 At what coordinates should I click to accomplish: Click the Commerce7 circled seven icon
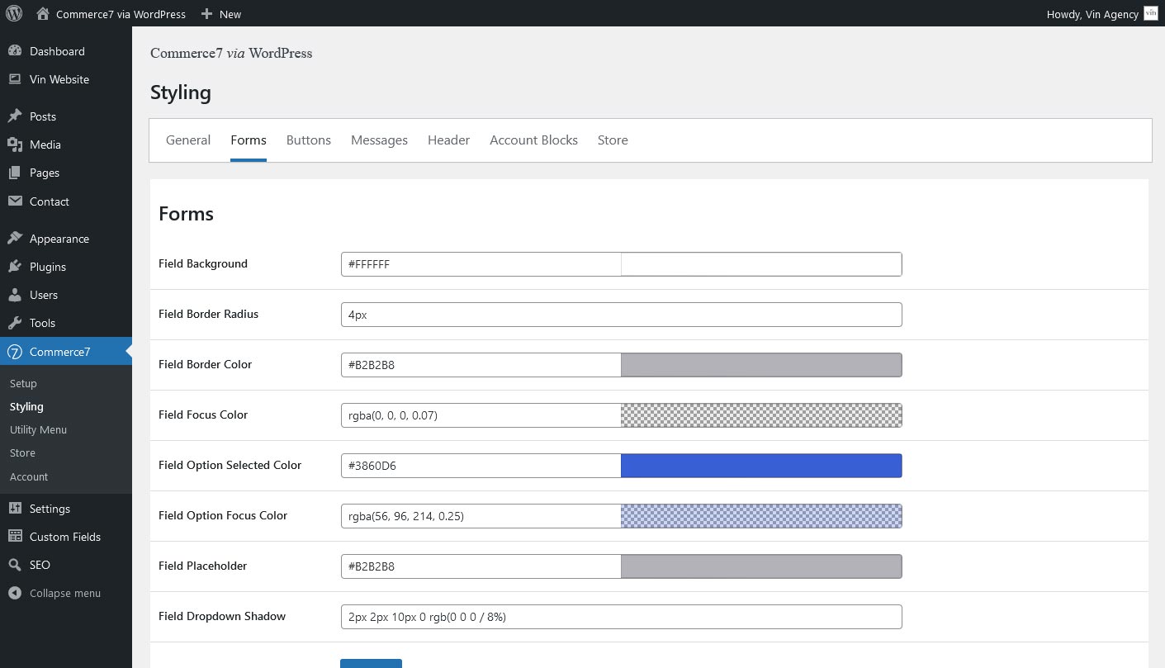(15, 352)
